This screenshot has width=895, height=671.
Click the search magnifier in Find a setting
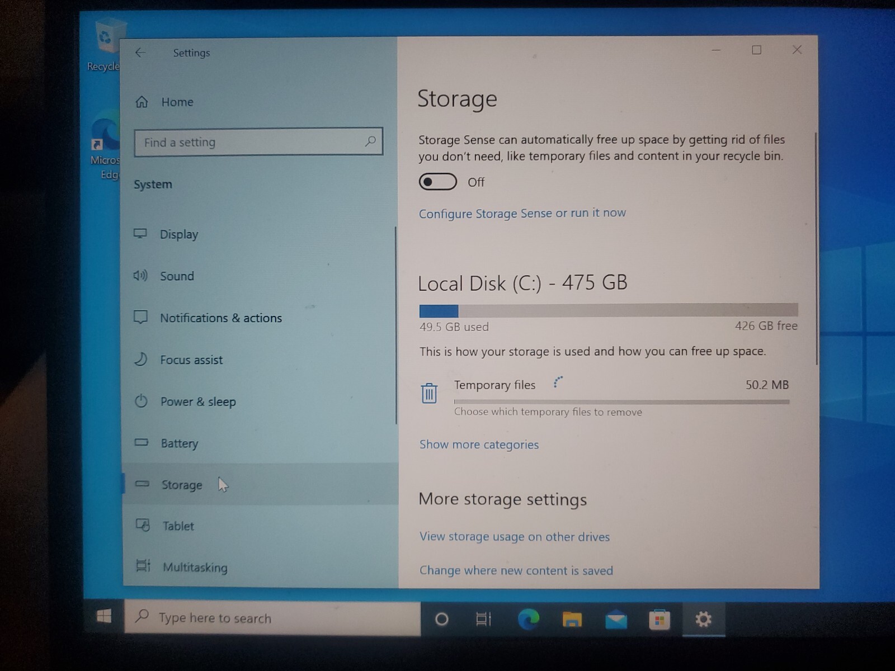tap(370, 141)
